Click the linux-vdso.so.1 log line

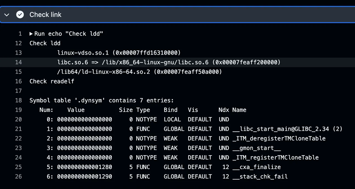coord(119,53)
